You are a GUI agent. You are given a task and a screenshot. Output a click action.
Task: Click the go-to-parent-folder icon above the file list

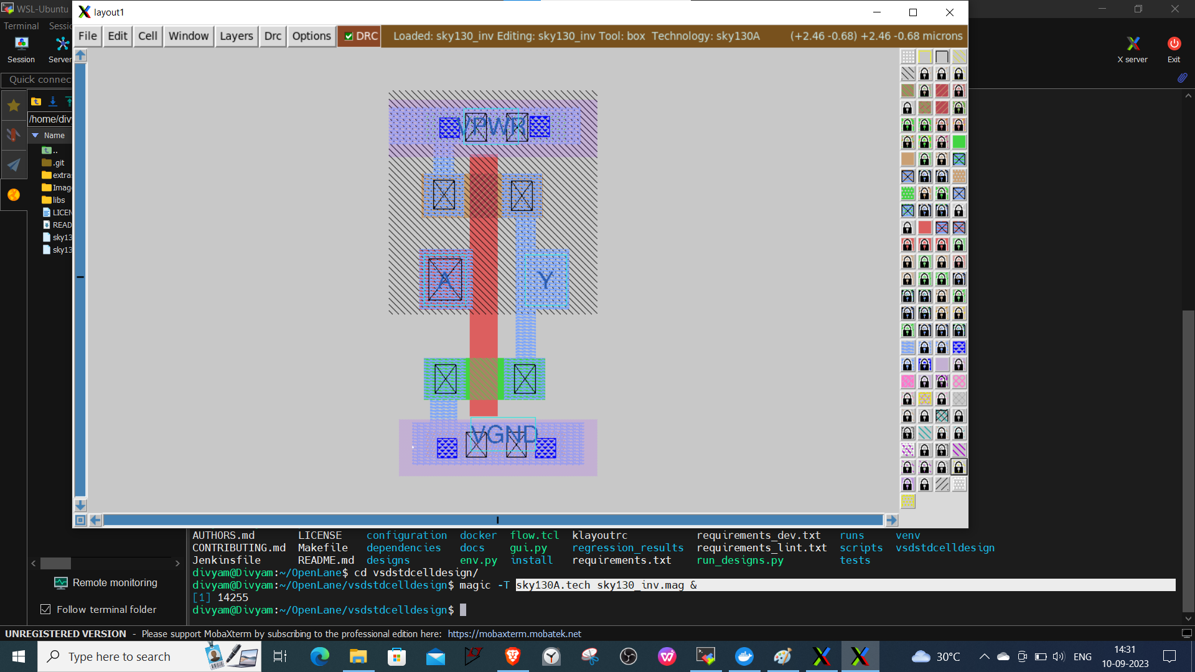tap(35, 101)
